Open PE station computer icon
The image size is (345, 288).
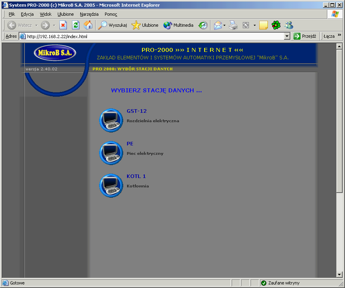point(111,153)
